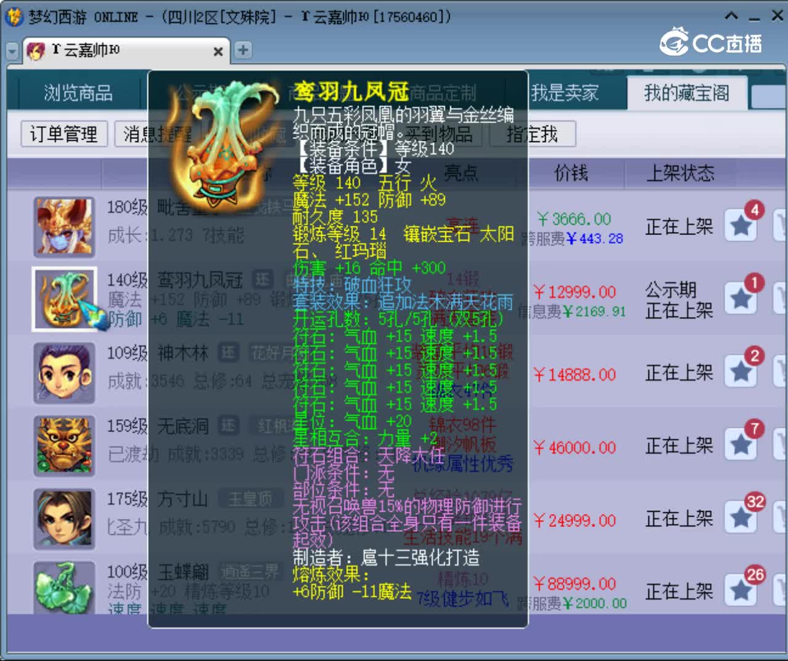The image size is (788, 661).
Task: Click price ￥88999.00
Action: (x=574, y=583)
